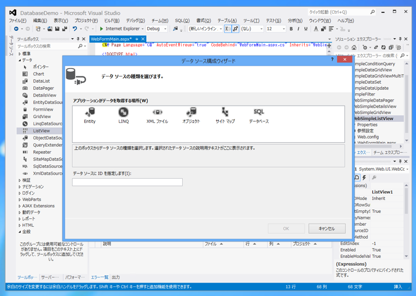The width and height of the screenshot is (416, 296).
Task: Select ListView in the toolbox
Action: pos(42,131)
